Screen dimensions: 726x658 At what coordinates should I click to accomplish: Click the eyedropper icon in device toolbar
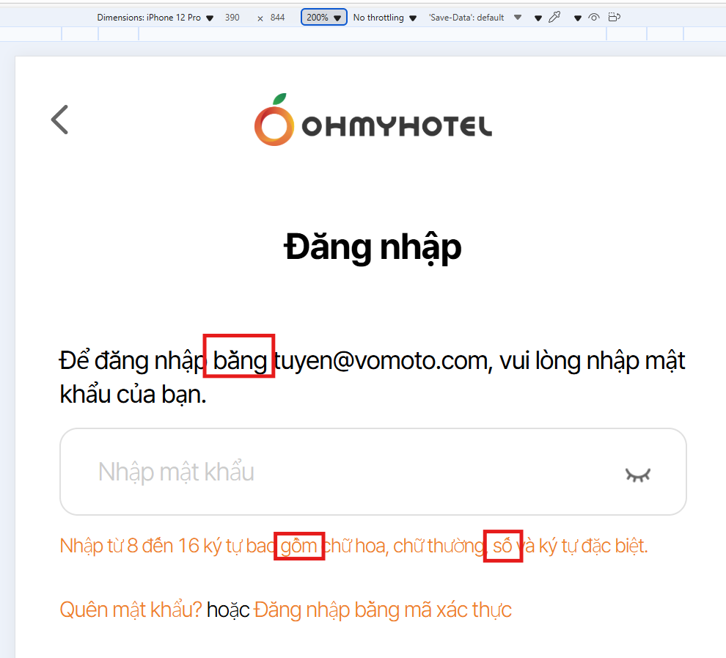tap(554, 17)
